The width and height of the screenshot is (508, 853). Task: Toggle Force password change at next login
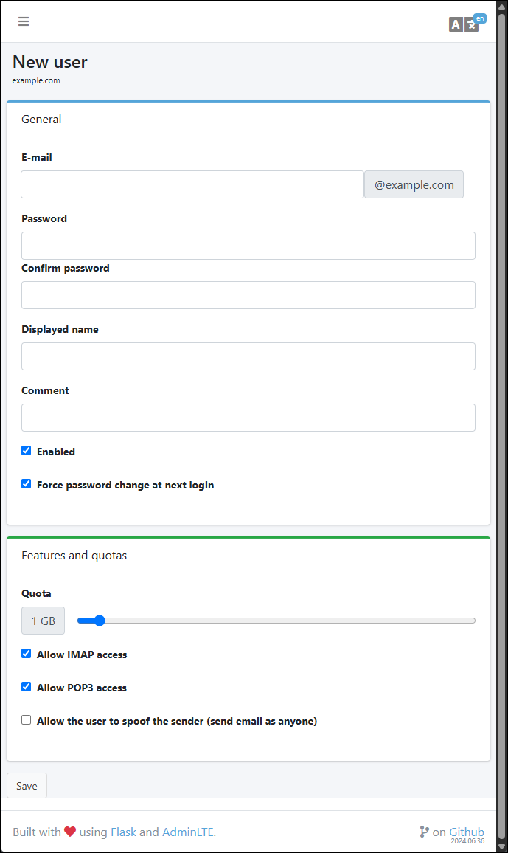[27, 484]
